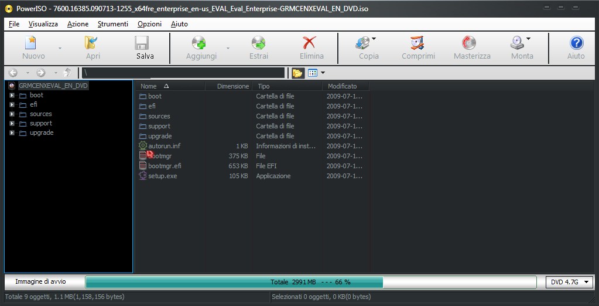Expand the boot tree node
This screenshot has height=306, width=599.
pyautogui.click(x=12, y=95)
